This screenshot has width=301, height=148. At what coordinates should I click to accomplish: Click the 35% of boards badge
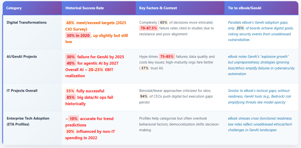(x=240, y=28)
